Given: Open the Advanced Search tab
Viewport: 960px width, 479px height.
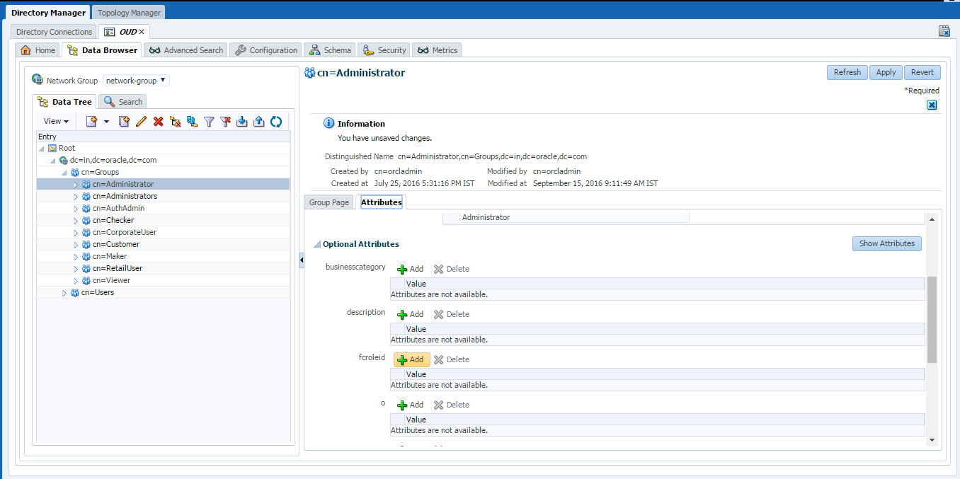Looking at the screenshot, I should point(186,50).
